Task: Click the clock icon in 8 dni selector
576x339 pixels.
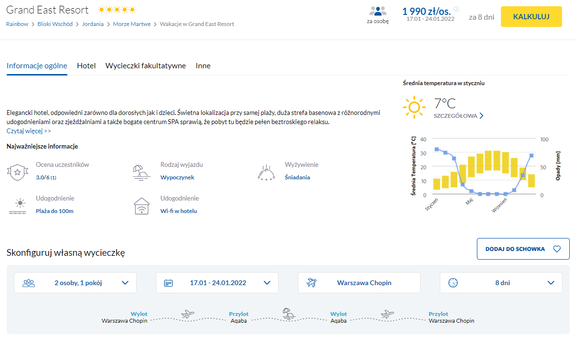Action: pos(452,283)
